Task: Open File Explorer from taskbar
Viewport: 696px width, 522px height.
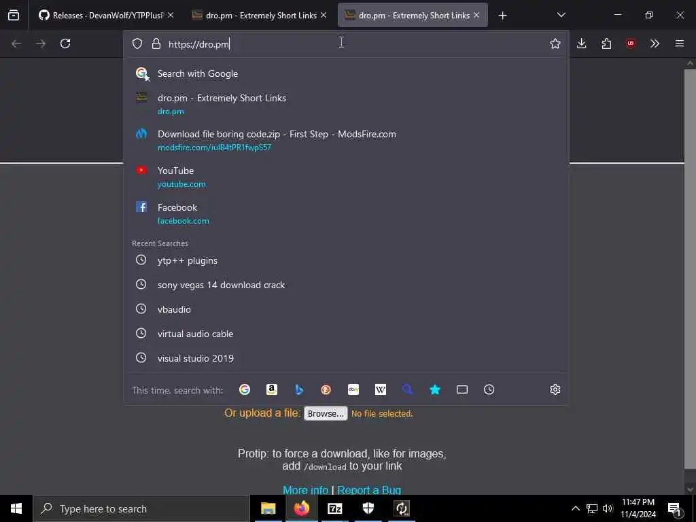Action: pos(268,508)
